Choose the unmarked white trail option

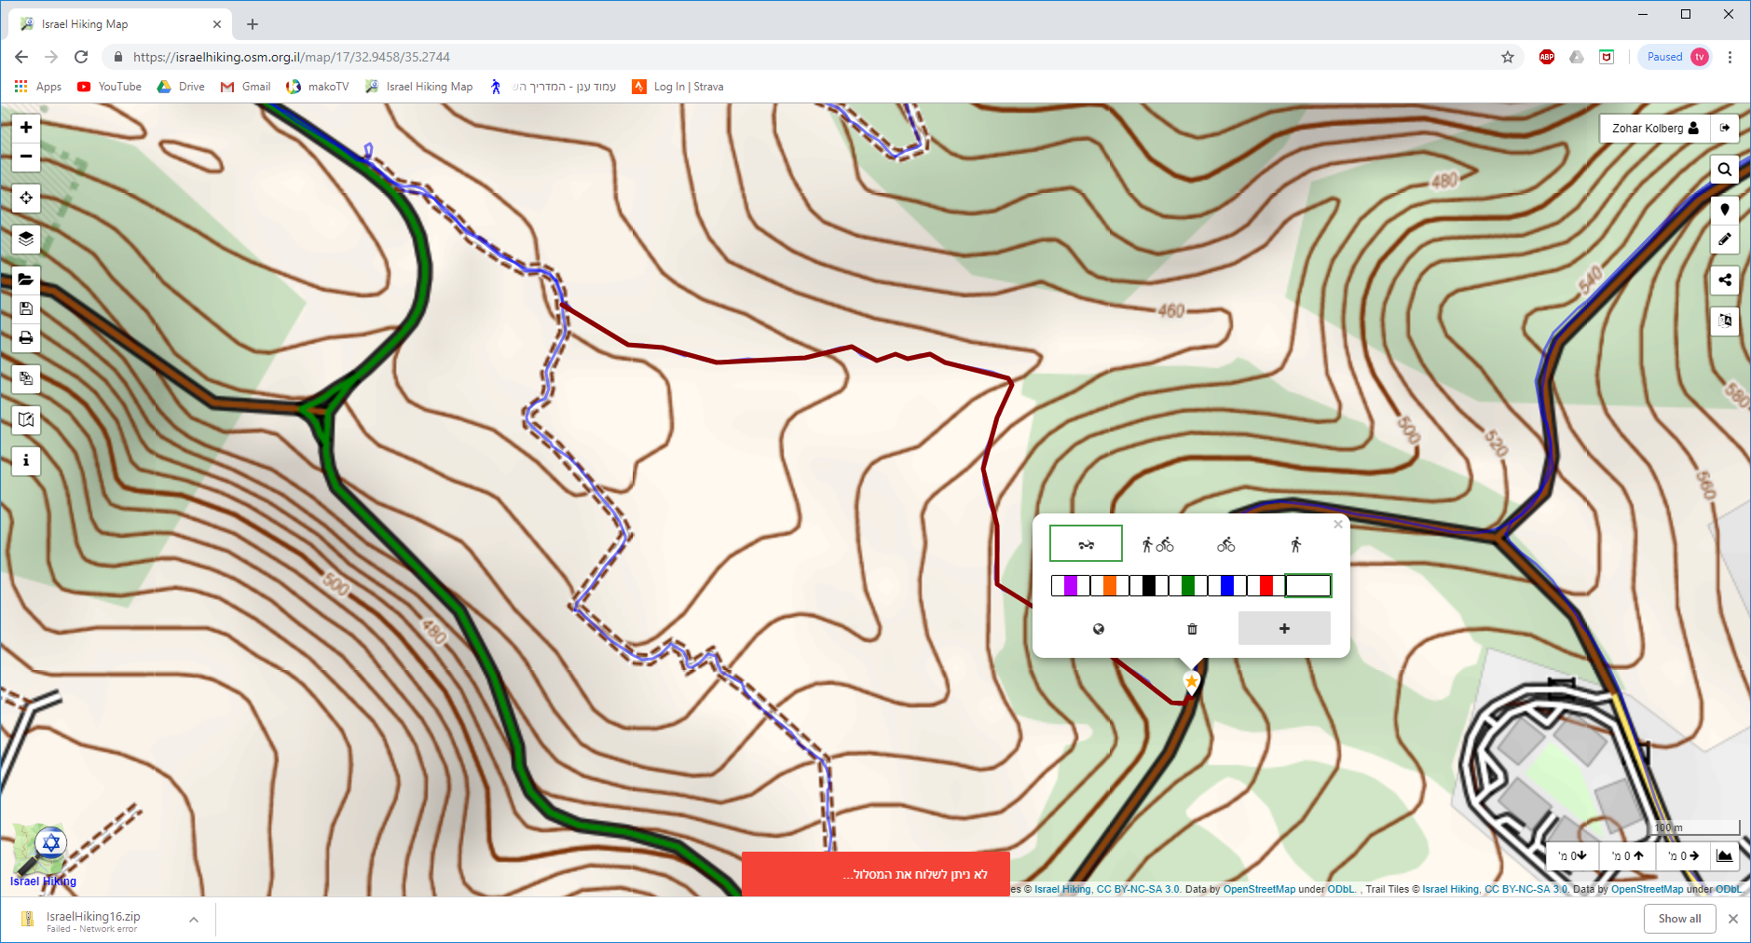click(1308, 585)
